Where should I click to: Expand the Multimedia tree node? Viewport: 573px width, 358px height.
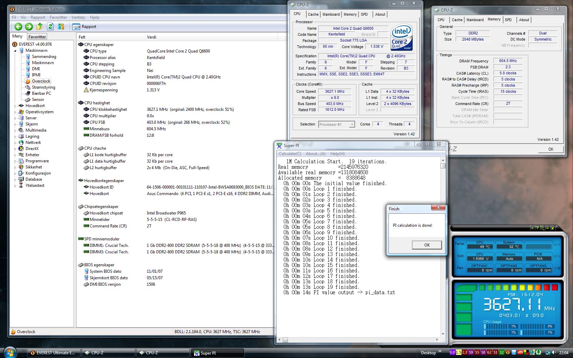[15, 130]
